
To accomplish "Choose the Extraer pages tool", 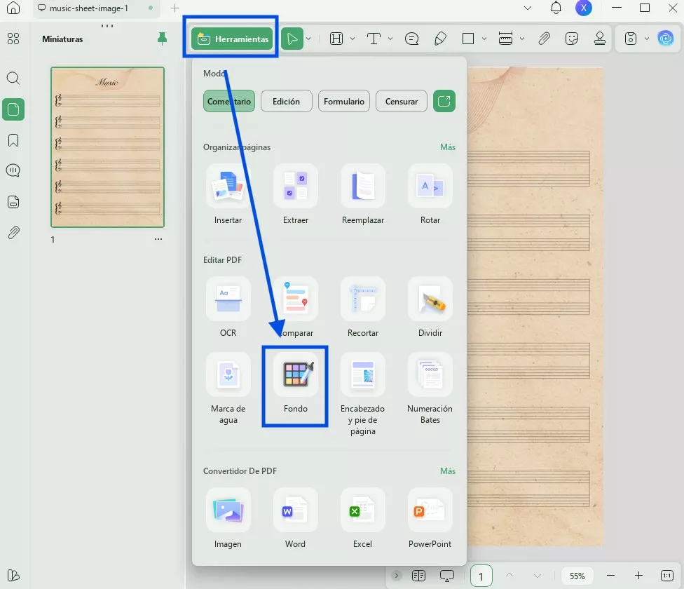I will (295, 194).
